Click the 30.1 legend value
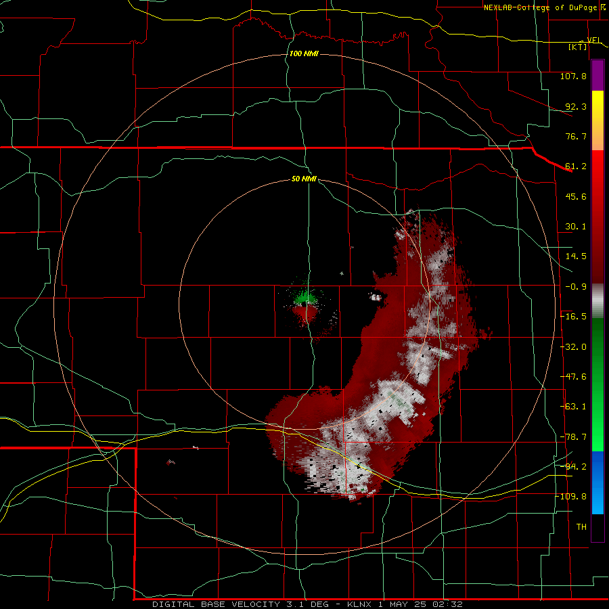The height and width of the screenshot is (609, 609). coord(576,227)
